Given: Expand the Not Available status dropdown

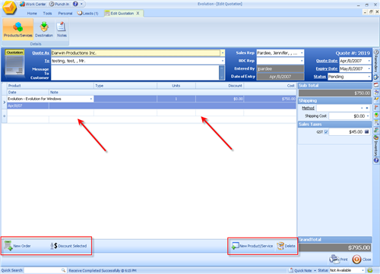Looking at the screenshot, I should pos(363,270).
